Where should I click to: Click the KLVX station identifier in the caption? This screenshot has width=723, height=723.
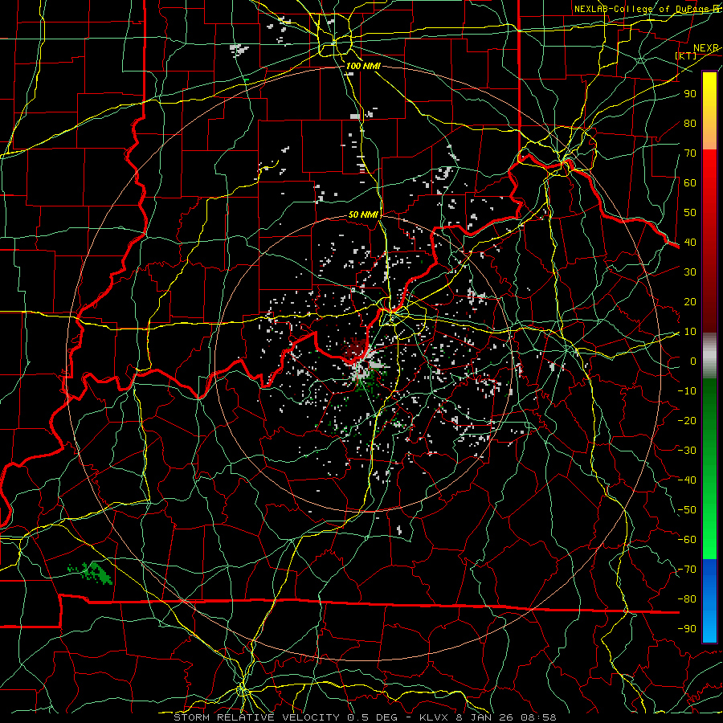434,717
